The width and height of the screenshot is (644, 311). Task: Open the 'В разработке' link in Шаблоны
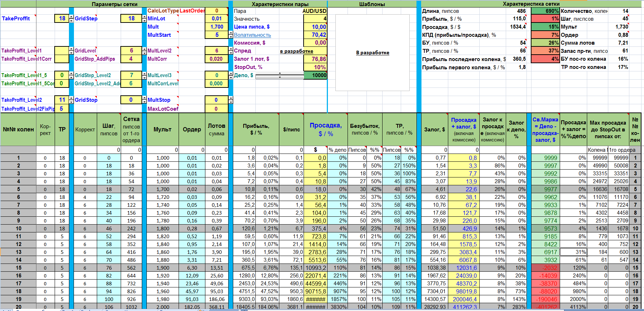click(373, 52)
